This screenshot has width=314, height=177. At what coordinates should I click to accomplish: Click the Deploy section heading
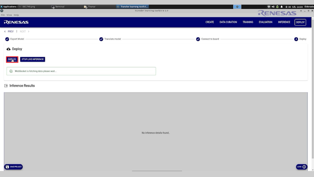click(x=17, y=49)
